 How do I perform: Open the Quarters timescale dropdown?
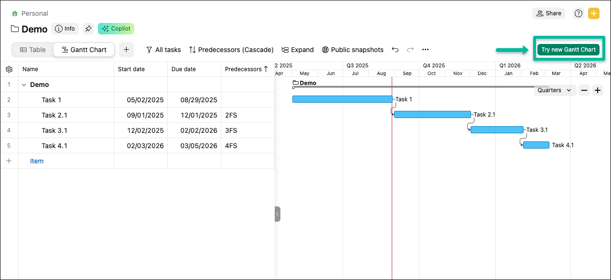(555, 90)
